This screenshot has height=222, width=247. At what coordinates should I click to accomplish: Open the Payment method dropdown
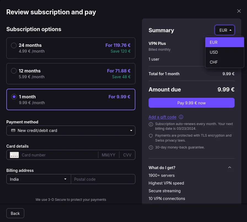(x=71, y=131)
